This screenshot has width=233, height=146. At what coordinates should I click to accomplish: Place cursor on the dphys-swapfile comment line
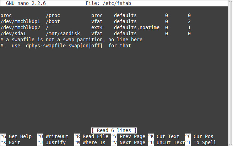[66, 46]
